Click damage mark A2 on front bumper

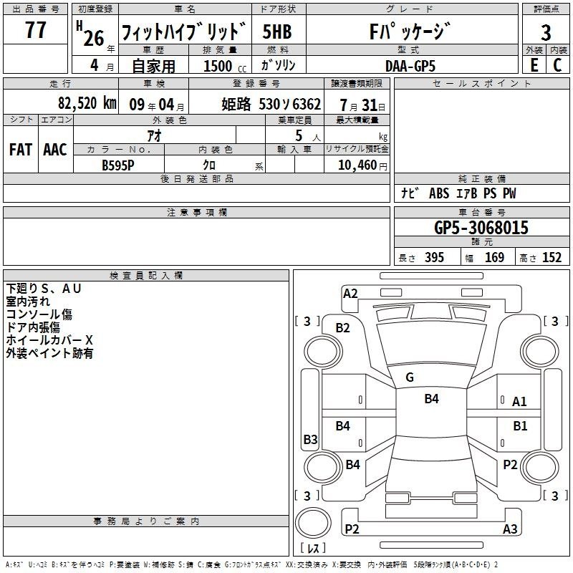[350, 294]
